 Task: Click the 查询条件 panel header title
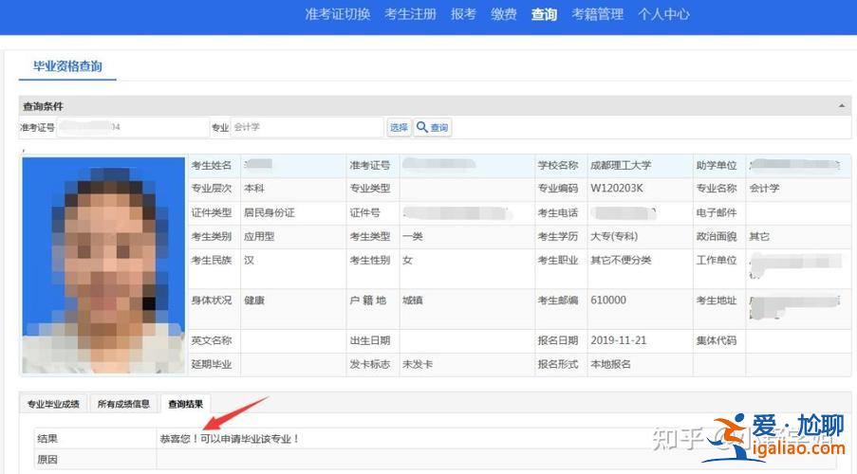[x=43, y=106]
